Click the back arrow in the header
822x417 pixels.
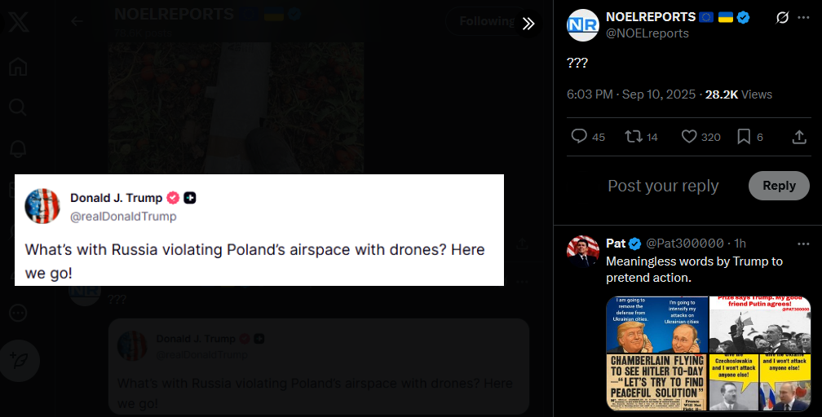pos(77,21)
